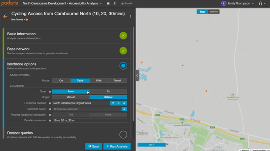Click the Duration contours input field
This screenshot has height=151, width=270.
89,120
